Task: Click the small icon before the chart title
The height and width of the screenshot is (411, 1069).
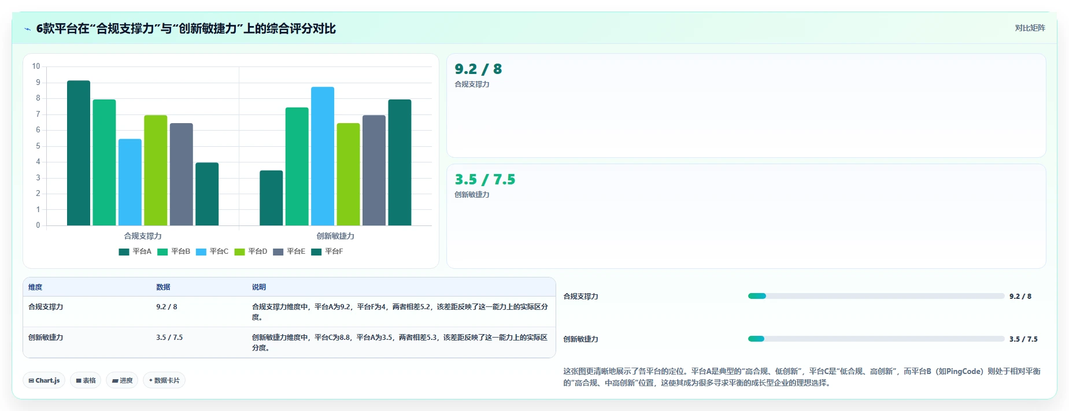Action: [x=27, y=29]
